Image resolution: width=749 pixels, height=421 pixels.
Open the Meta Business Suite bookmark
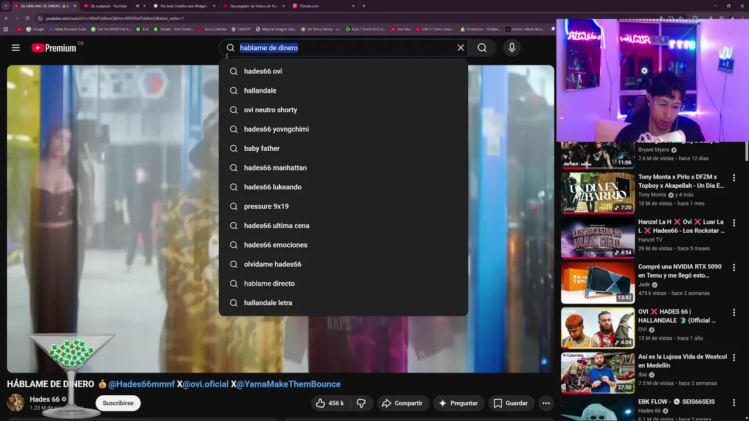pos(67,29)
